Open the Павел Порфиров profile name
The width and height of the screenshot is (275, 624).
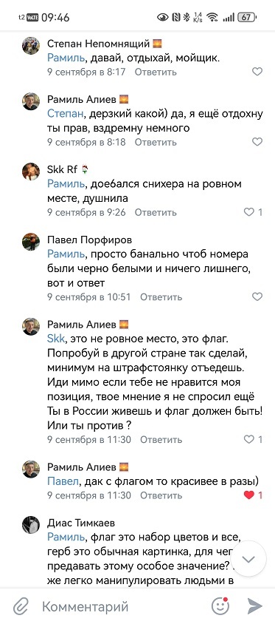click(90, 240)
